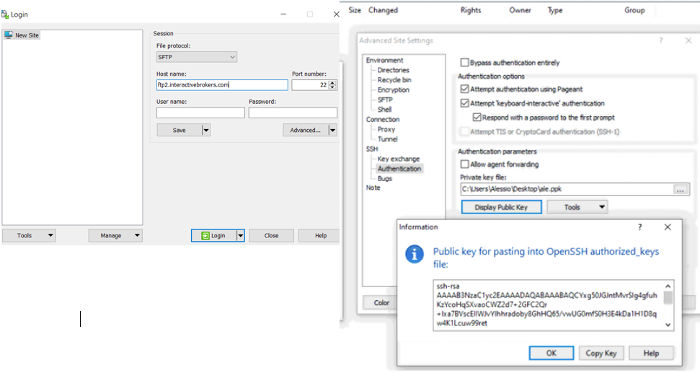Toggle Attempt authentication using Pageant
700x373 pixels.
(x=465, y=89)
